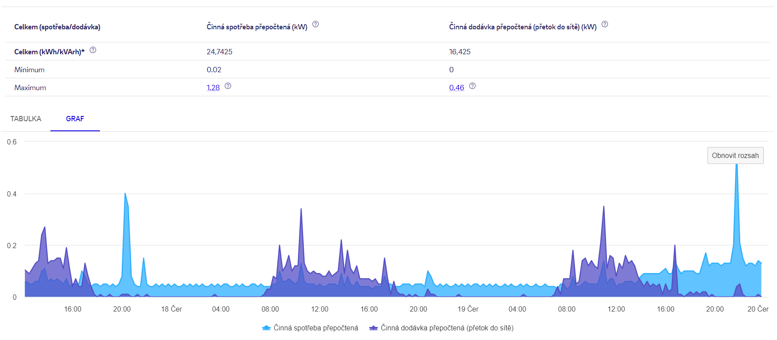Viewport: 777px width, 340px height.
Task: Open the help tooltip beside Celkem (kWh/kVArh)*
Action: coord(93,50)
